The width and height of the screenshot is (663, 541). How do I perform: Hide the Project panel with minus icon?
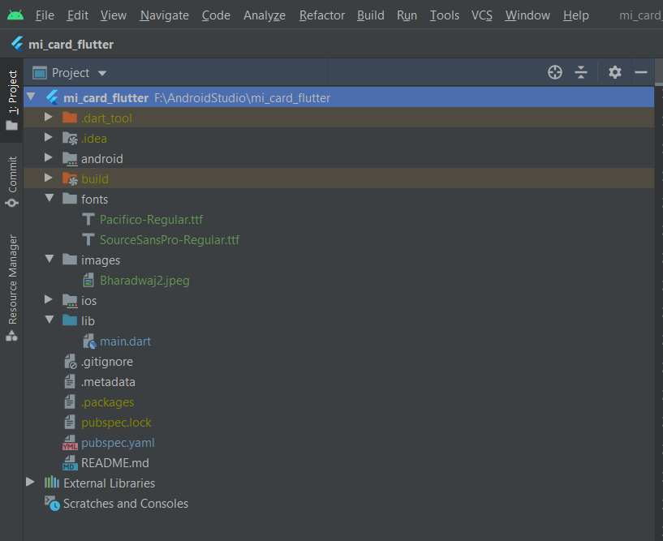[641, 72]
